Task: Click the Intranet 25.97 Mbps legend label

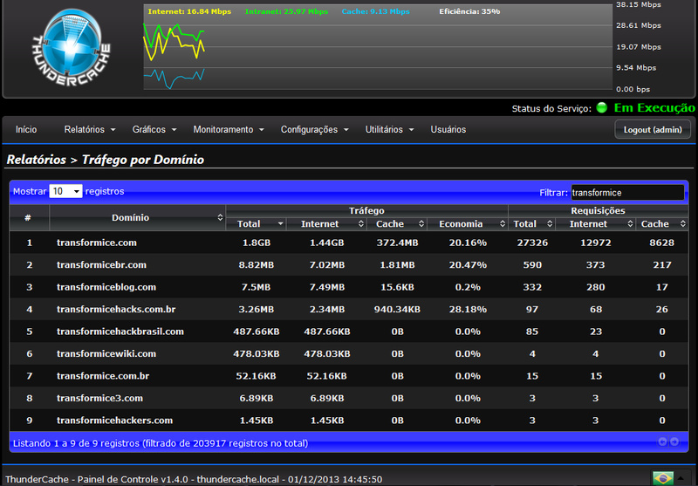Action: (286, 12)
